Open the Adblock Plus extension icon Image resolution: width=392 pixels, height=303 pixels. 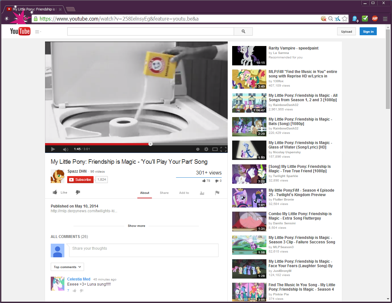coord(375,18)
